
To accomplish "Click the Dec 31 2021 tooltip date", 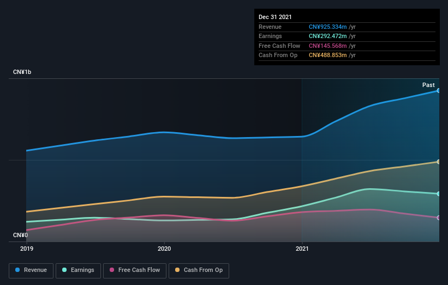I will [x=275, y=17].
